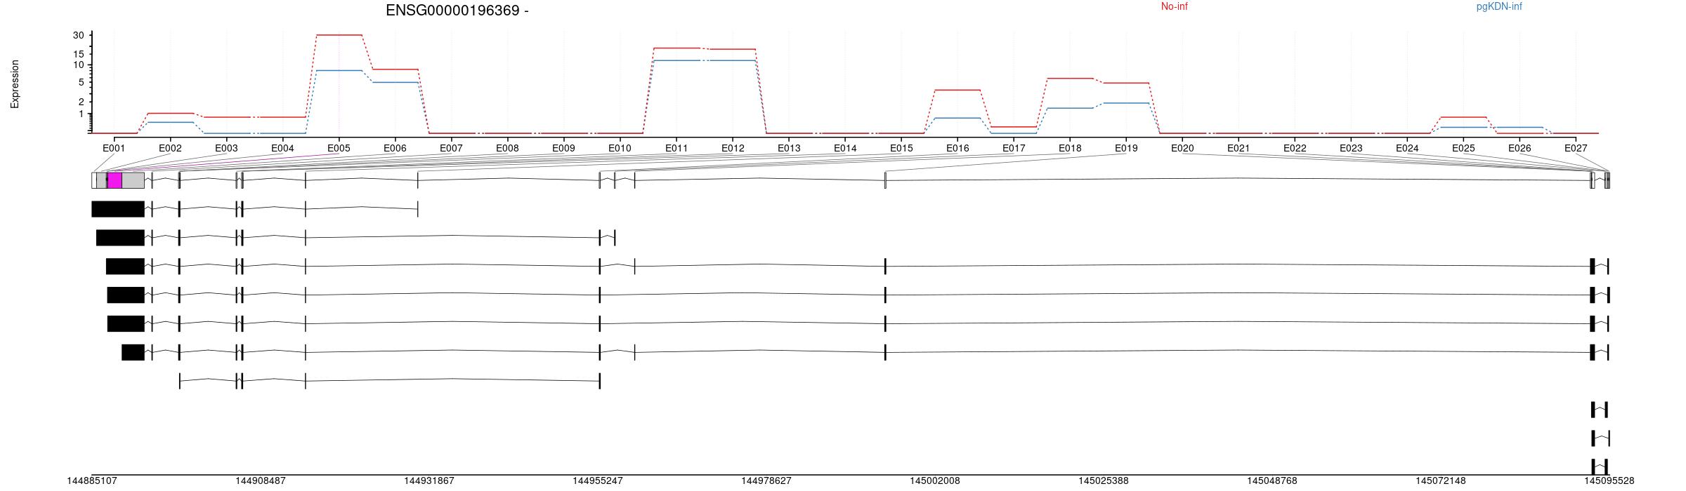Click exon label E005
The image size is (1686, 491).
pos(339,148)
